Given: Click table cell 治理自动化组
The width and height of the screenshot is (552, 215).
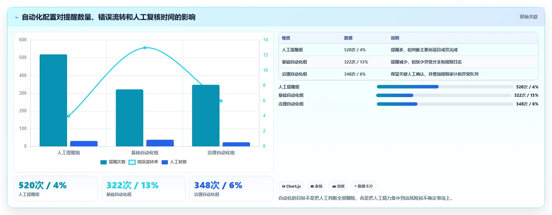Looking at the screenshot, I should coord(294,74).
